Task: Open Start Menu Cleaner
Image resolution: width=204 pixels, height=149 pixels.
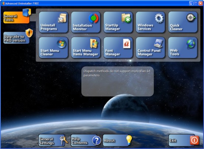Action: coord(53,47)
